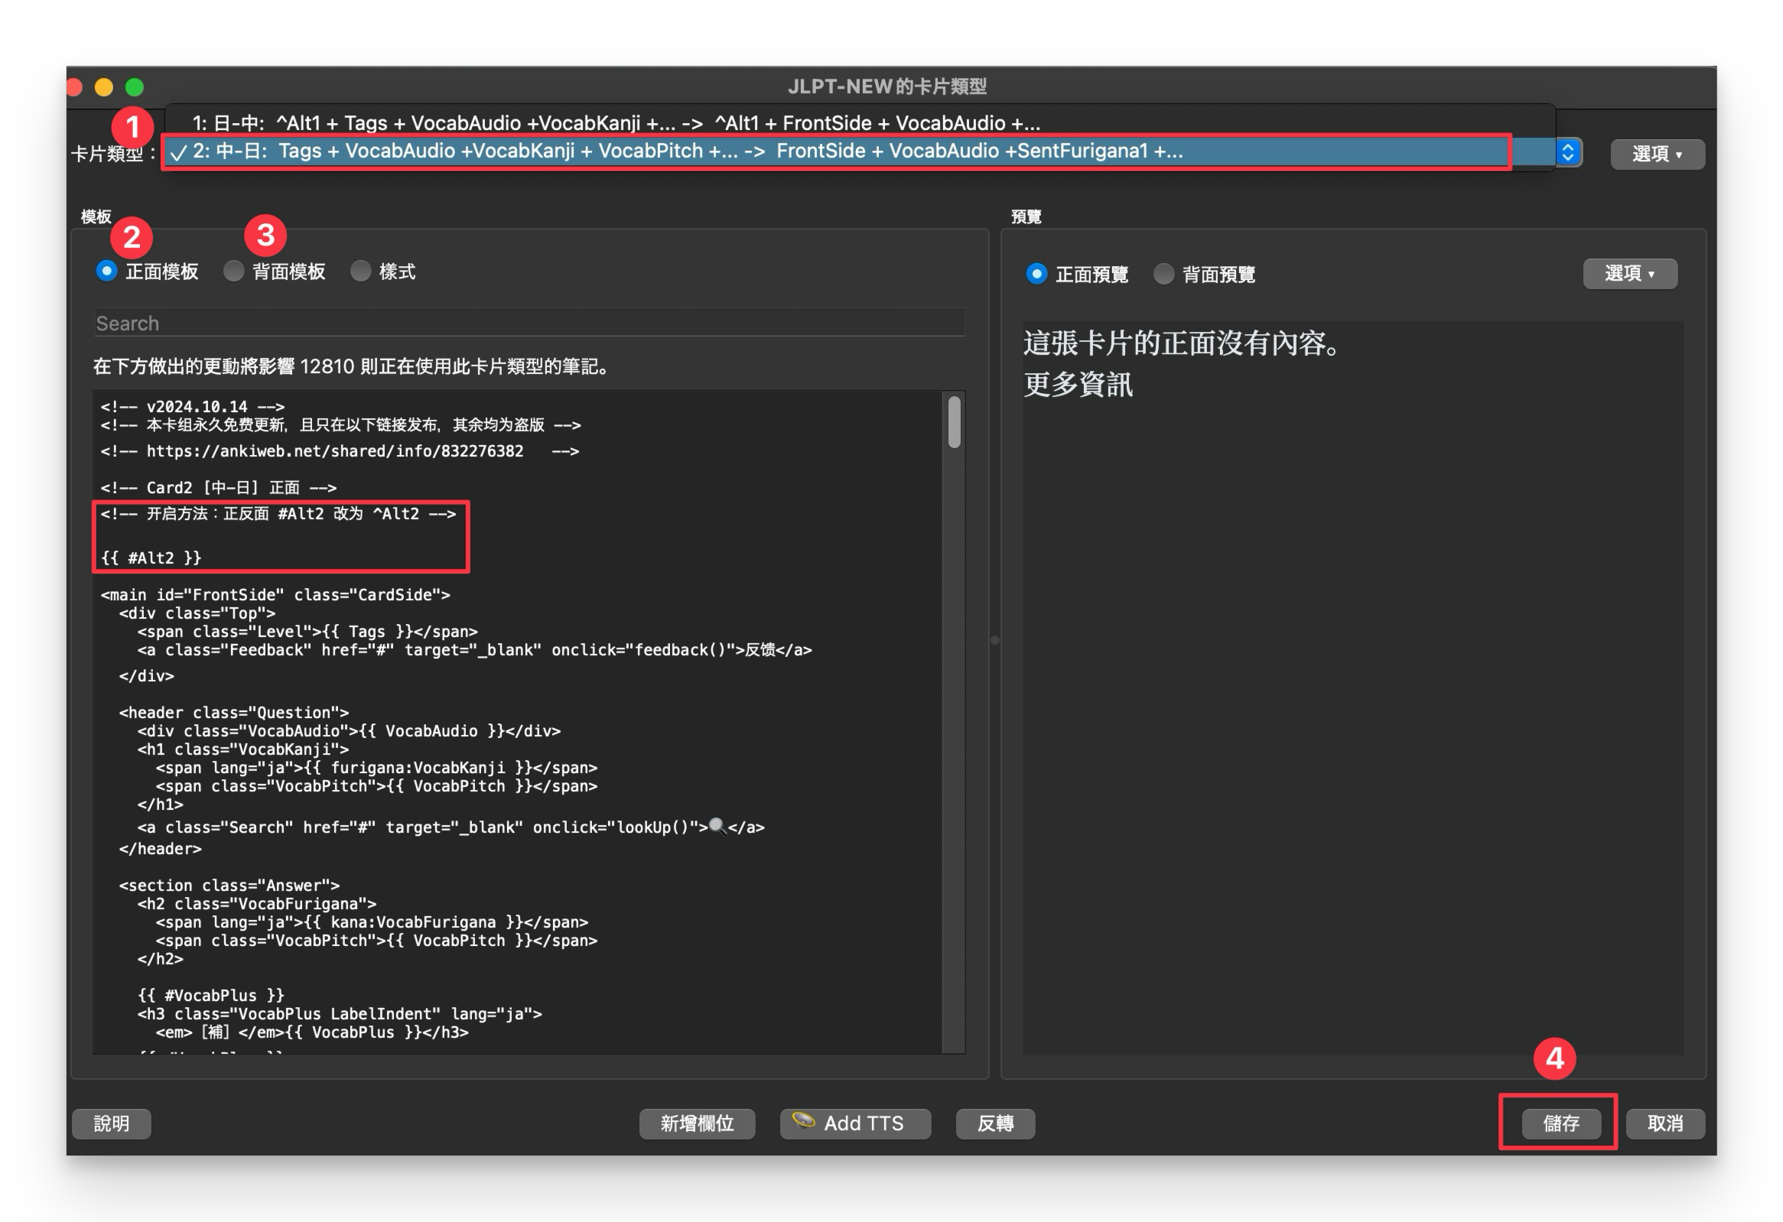Click the 取消 cancel button
The image size is (1783, 1222).
pos(1665,1123)
